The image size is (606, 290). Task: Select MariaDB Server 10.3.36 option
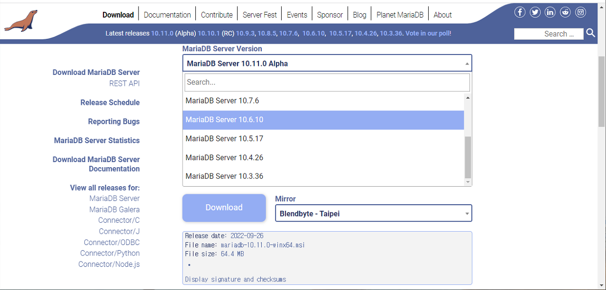coord(323,176)
